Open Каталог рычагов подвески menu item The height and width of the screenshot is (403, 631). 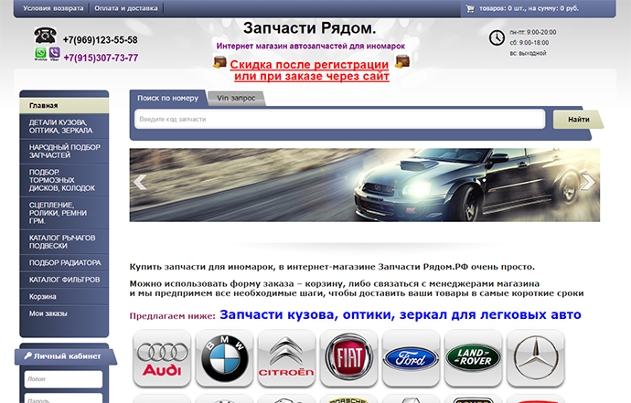coord(64,242)
